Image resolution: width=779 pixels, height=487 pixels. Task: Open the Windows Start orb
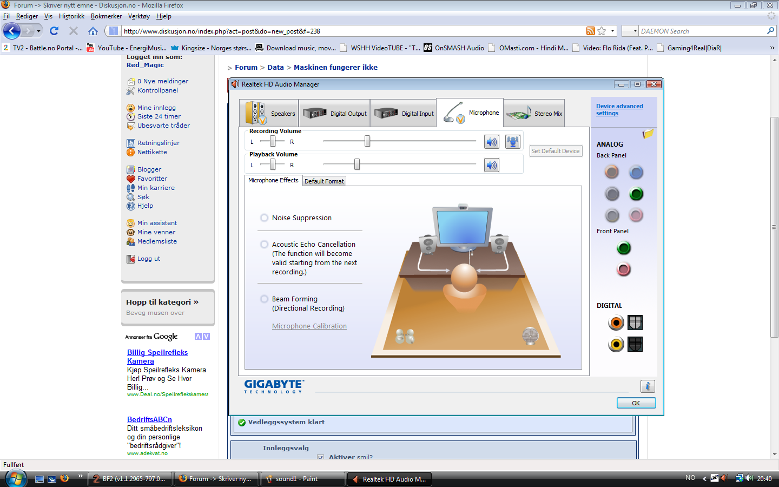pos(15,478)
